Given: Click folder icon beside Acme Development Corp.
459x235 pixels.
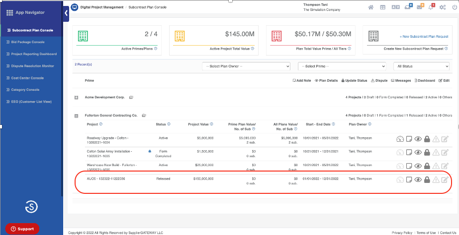Looking at the screenshot, I should tap(131, 97).
